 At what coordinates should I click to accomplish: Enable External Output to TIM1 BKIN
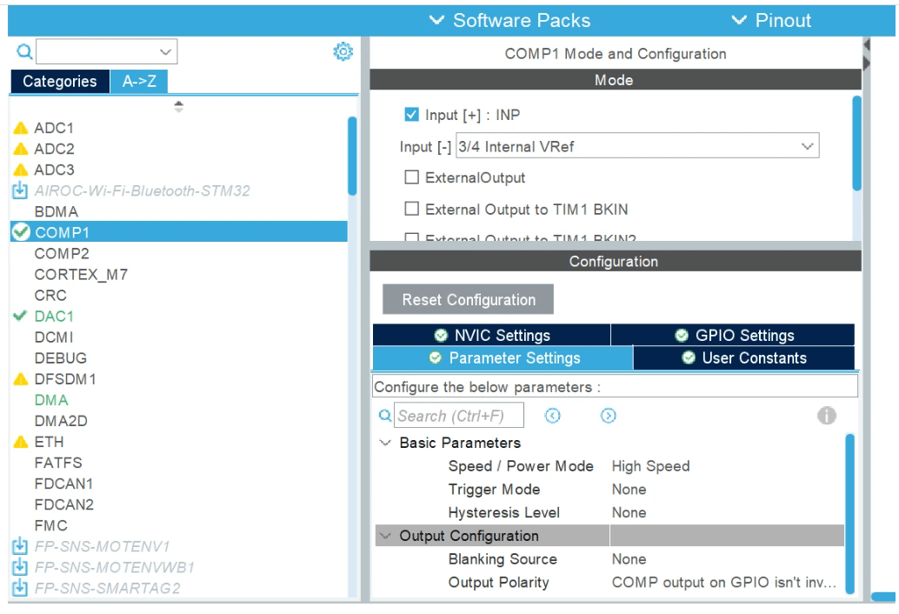pos(412,209)
